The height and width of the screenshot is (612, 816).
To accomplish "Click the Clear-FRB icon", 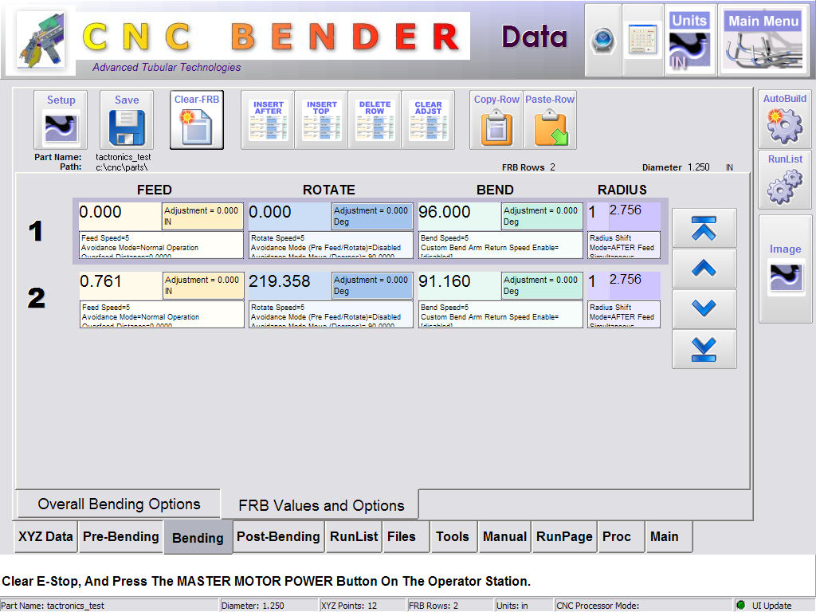I will [197, 120].
